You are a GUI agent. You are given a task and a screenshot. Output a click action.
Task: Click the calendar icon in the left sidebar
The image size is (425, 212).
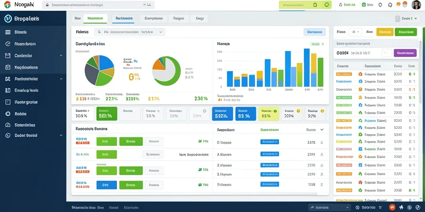pyautogui.click(x=7, y=55)
